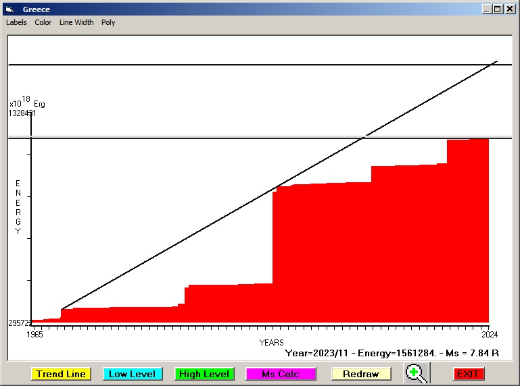Open the Labels menu
This screenshot has width=520, height=386.
[17, 22]
